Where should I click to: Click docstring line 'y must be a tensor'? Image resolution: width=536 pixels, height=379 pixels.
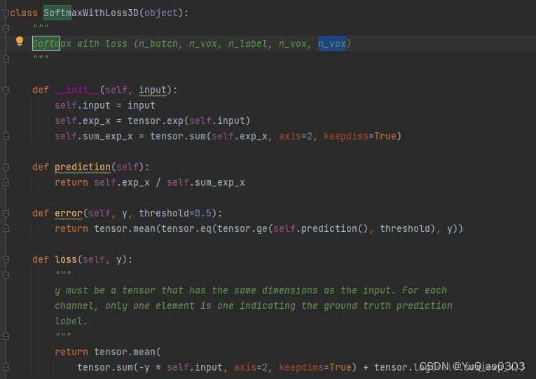coord(251,291)
